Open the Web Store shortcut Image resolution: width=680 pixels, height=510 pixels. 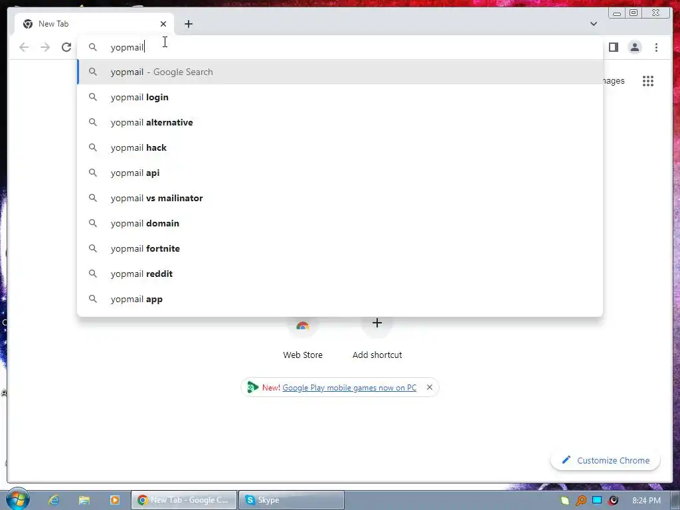click(x=303, y=338)
